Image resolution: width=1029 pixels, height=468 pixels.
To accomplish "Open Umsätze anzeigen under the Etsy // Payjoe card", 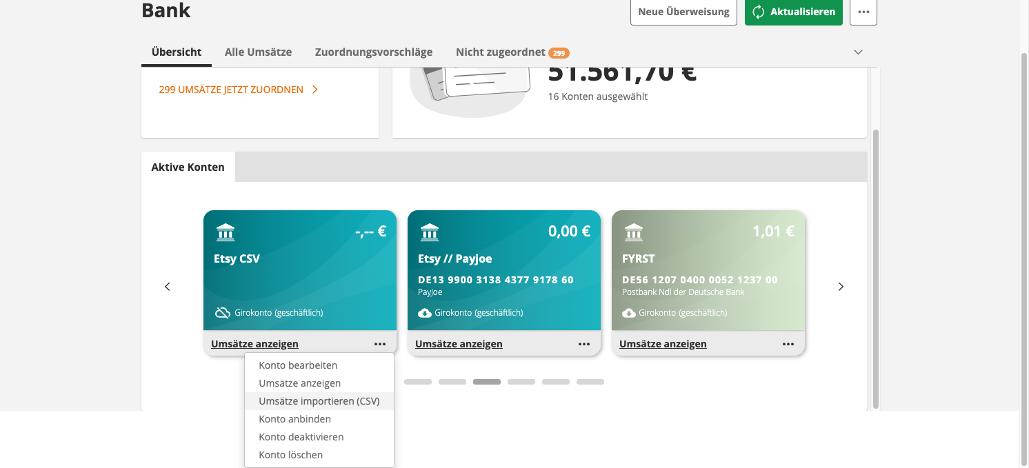I will [459, 344].
